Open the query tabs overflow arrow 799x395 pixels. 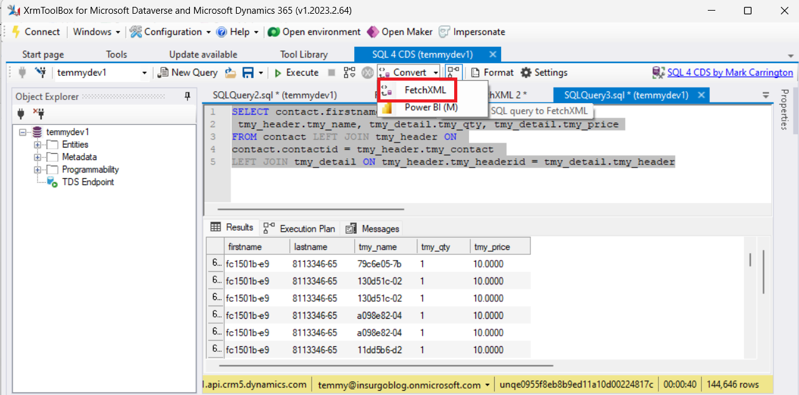[766, 96]
